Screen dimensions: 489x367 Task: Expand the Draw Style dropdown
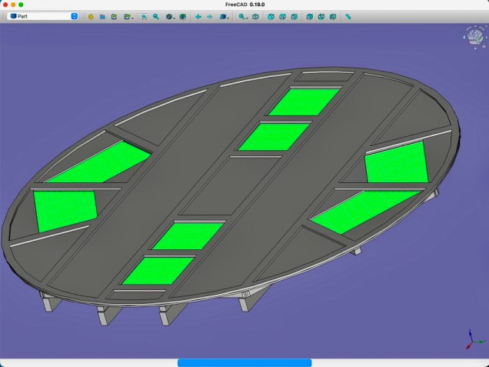[x=170, y=16]
